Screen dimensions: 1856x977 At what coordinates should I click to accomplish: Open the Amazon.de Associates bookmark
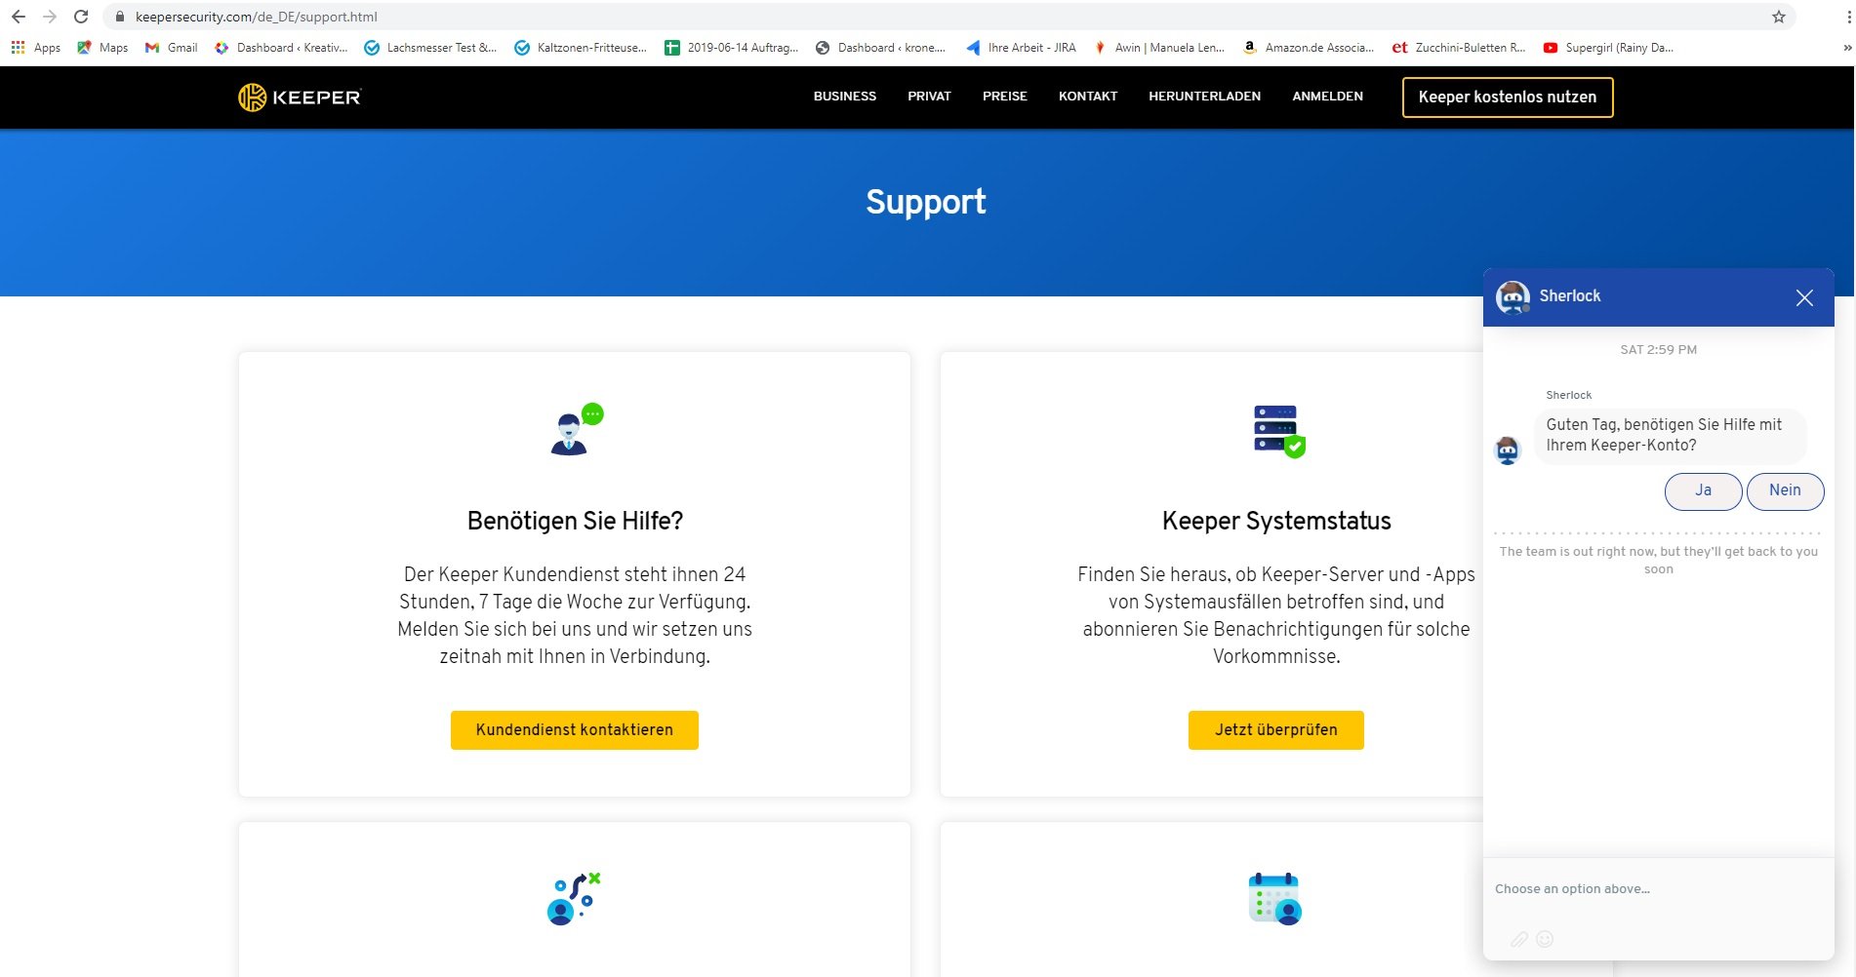(1308, 47)
